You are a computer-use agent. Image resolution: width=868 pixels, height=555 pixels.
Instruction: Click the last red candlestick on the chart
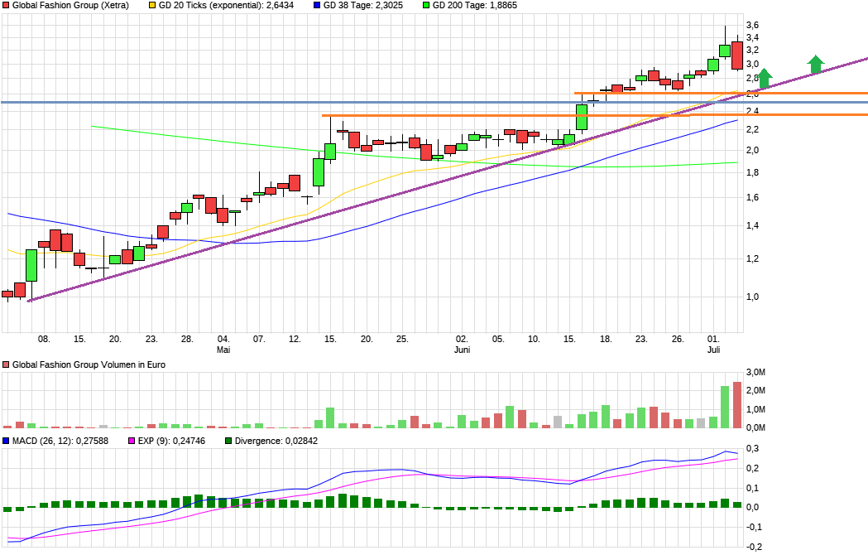coord(736,55)
